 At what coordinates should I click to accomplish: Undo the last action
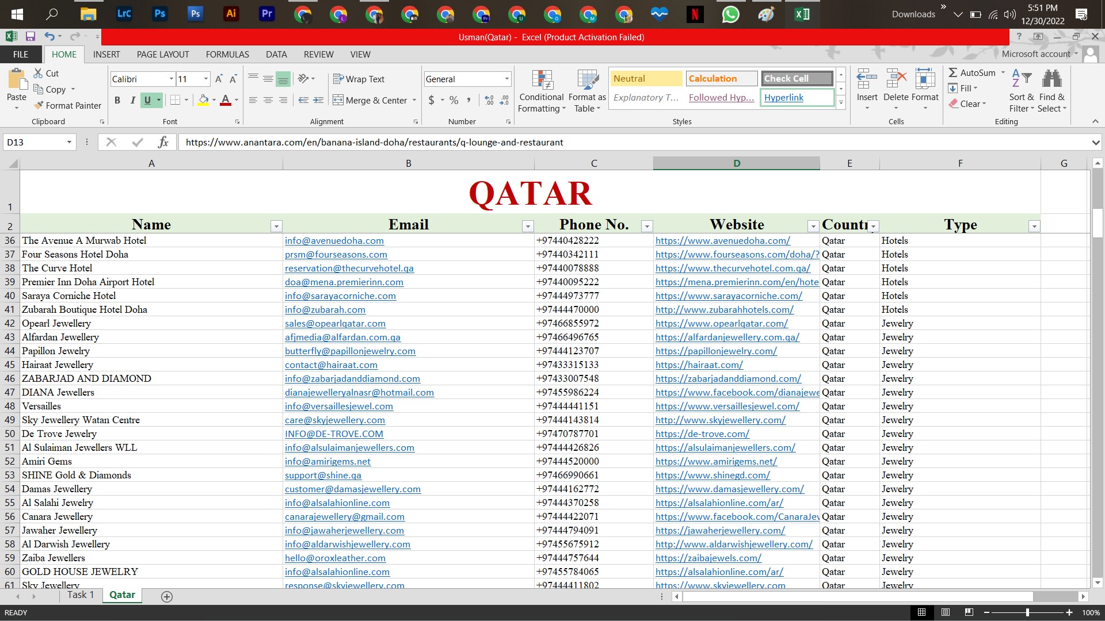(x=50, y=37)
